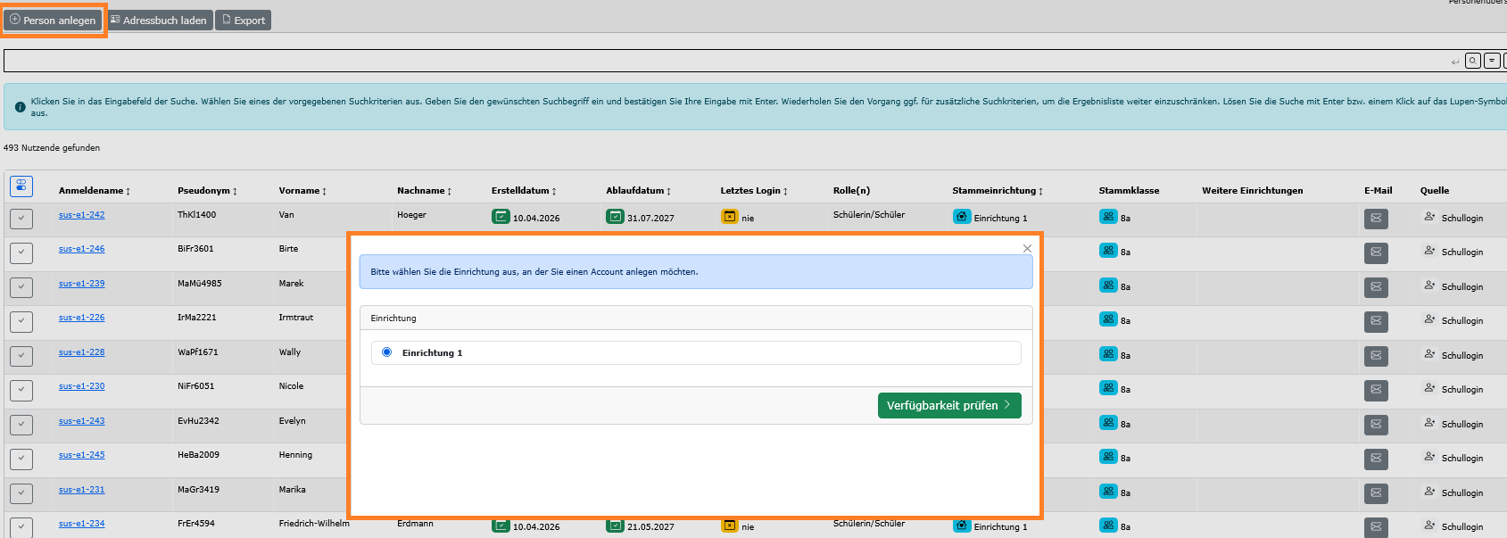Sort table by Stammeinrichtung column header
The height and width of the screenshot is (538, 1507).
998,191
